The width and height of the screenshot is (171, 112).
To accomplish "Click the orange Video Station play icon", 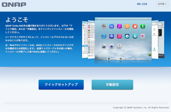I will point(127,26).
